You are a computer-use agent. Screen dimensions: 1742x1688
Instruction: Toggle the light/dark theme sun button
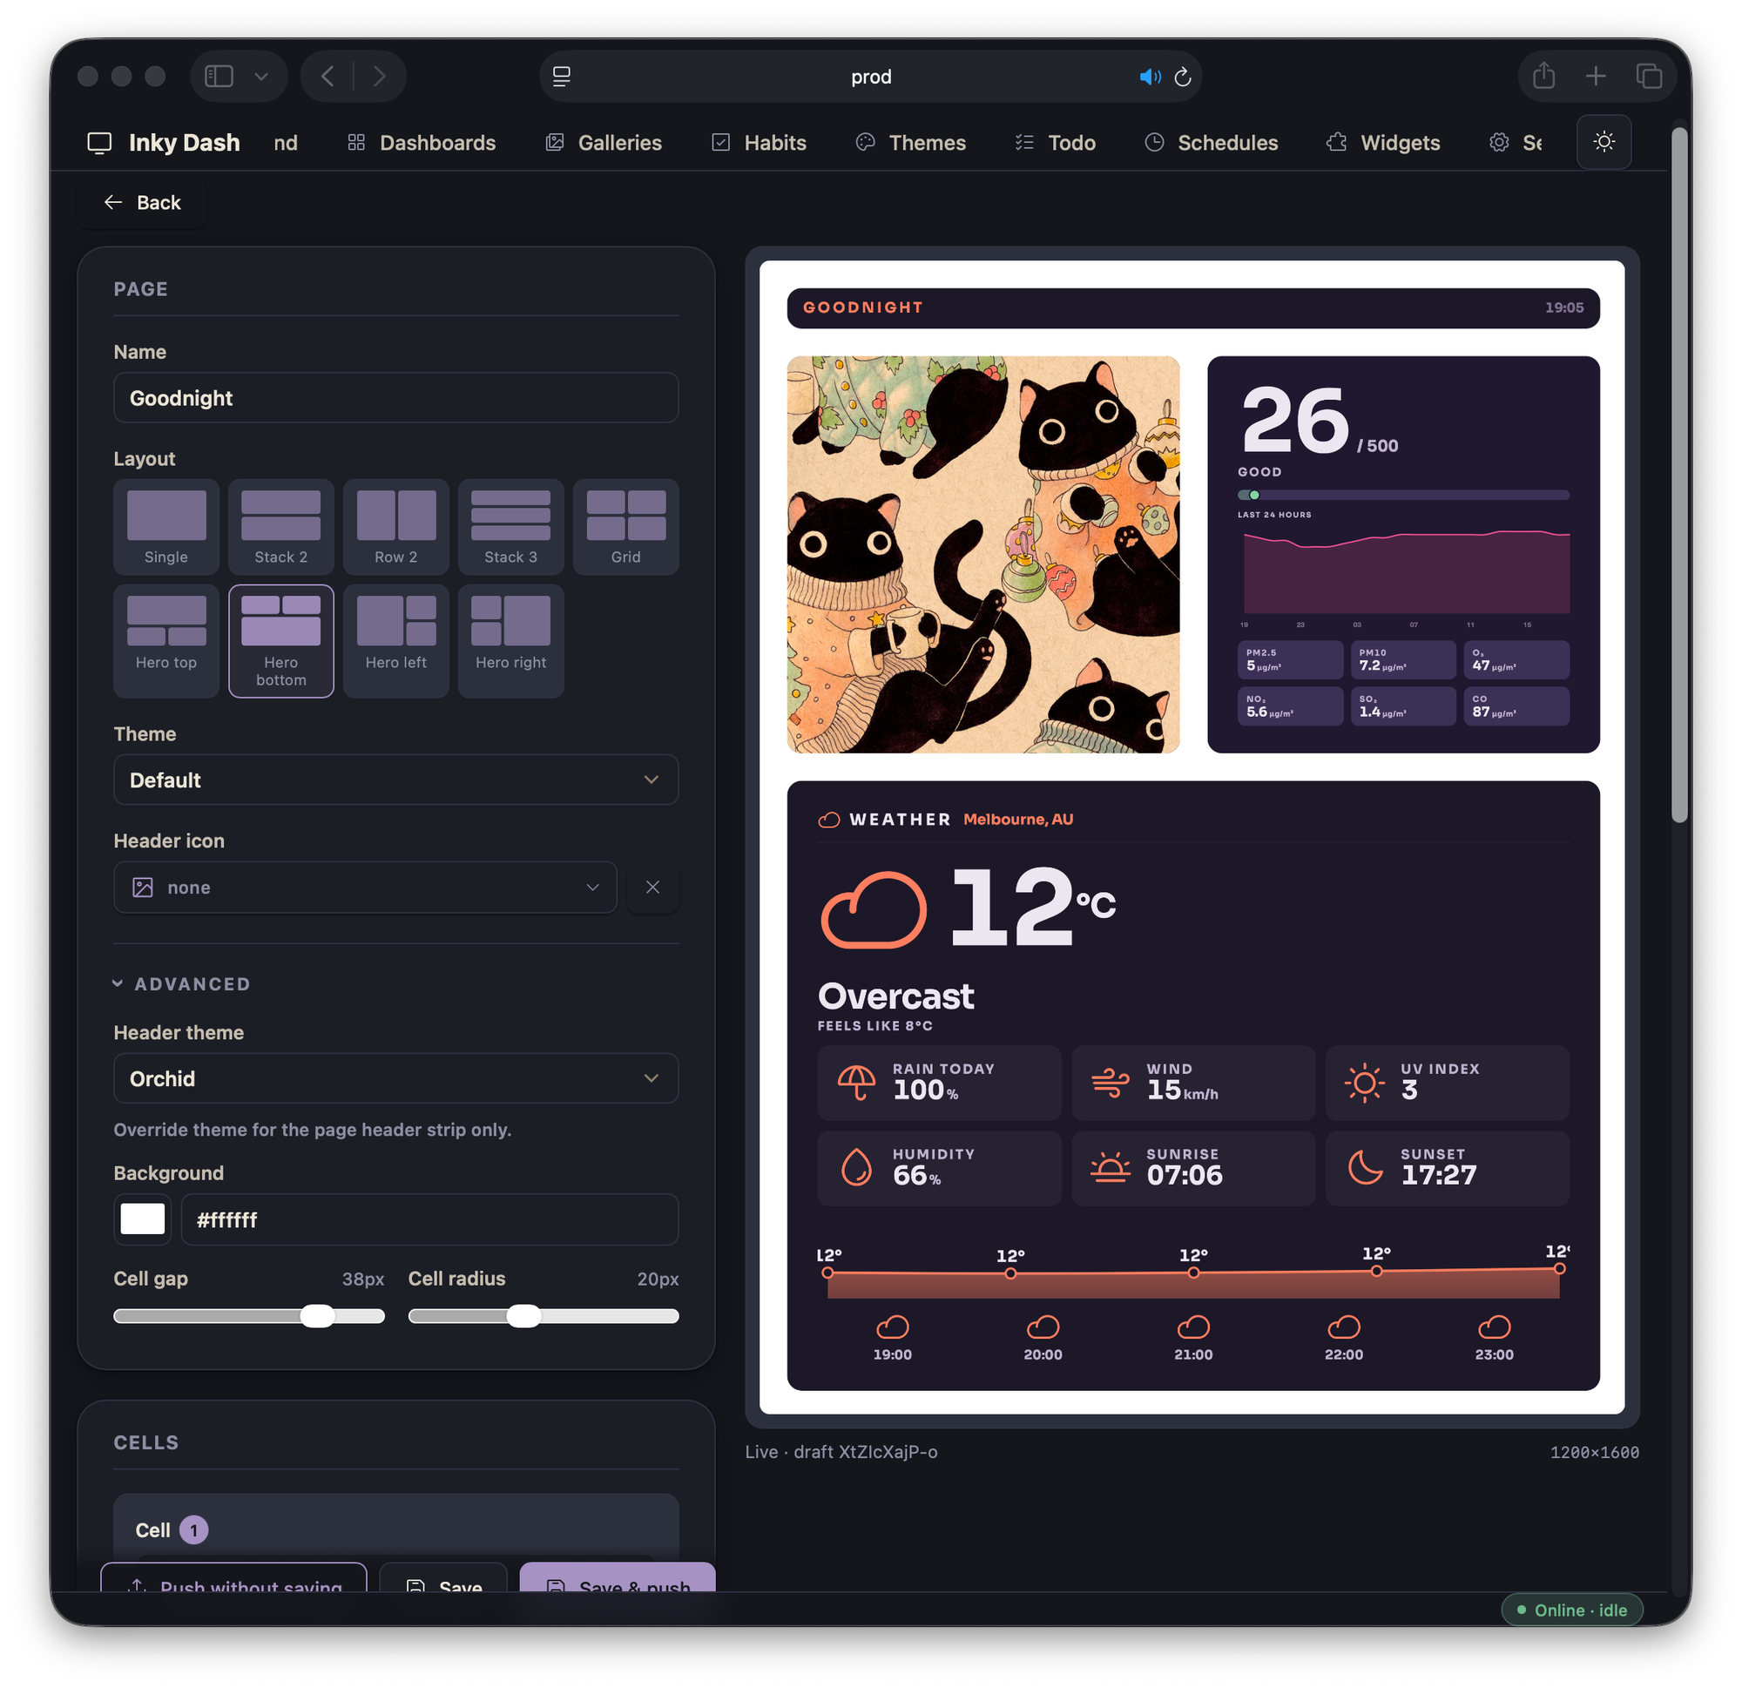pos(1604,142)
